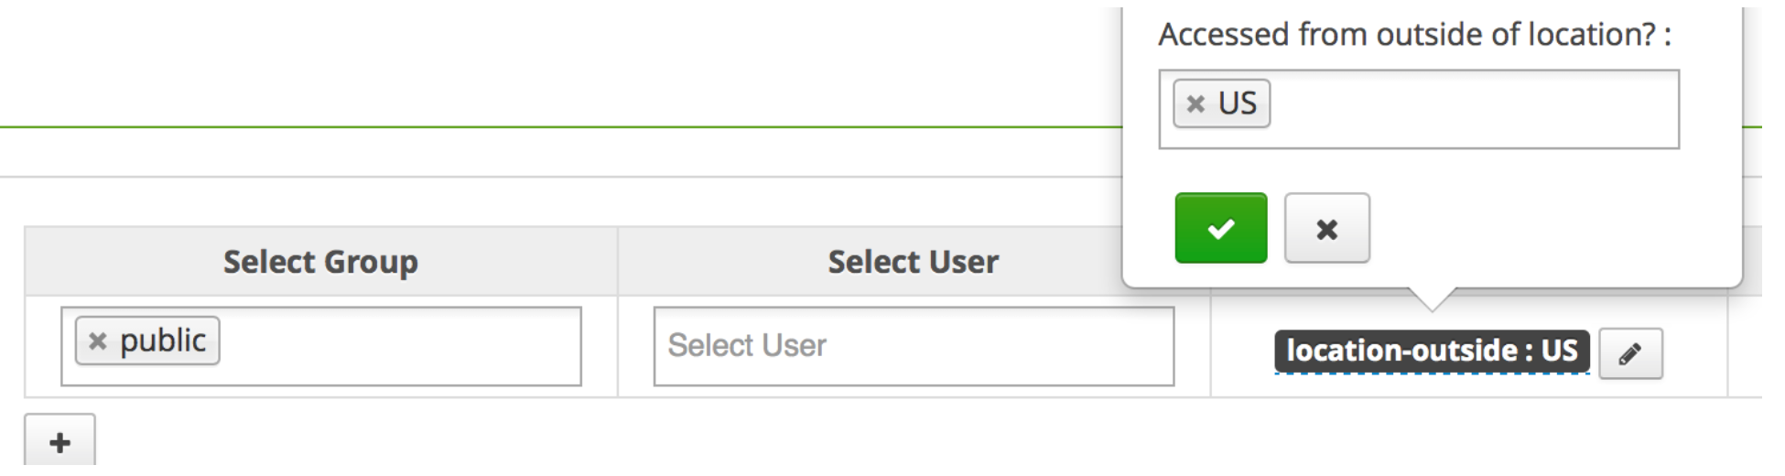The width and height of the screenshot is (1785, 476).
Task: Click blank popup area beside the cancel button
Action: pos(1547,229)
